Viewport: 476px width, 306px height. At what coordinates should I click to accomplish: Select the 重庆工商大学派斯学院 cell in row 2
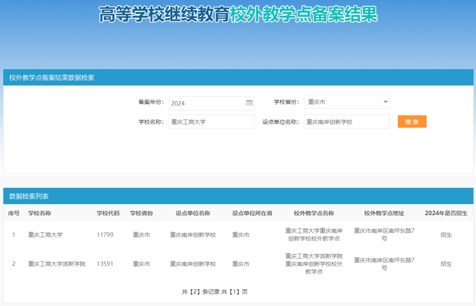tap(57, 264)
